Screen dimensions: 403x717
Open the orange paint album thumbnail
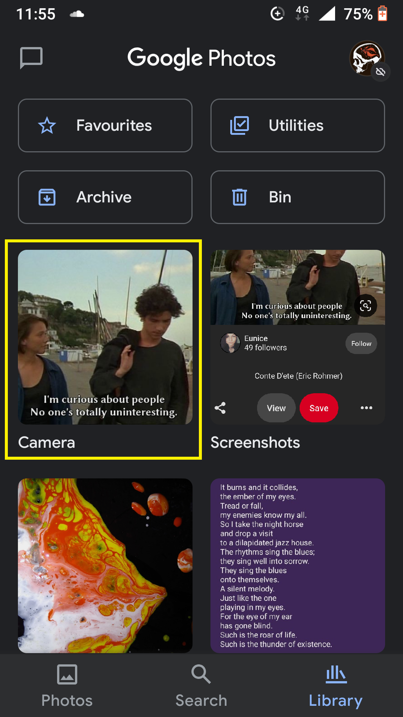coord(105,566)
